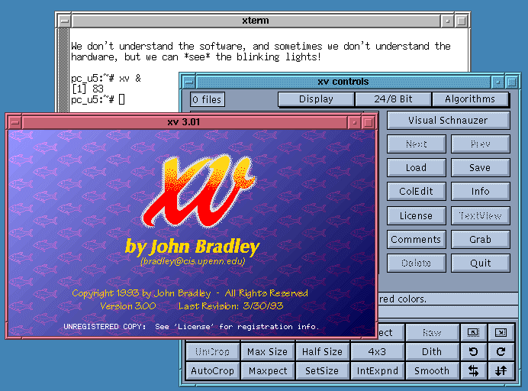The height and width of the screenshot is (391, 528).
Task: Maximize the xterm window
Action: (462, 21)
